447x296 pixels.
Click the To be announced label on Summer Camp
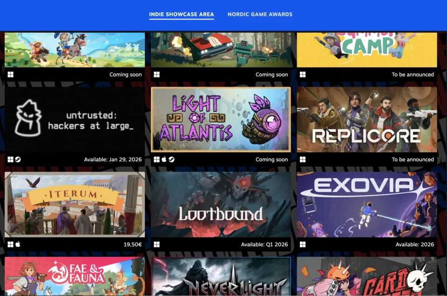tap(413, 74)
